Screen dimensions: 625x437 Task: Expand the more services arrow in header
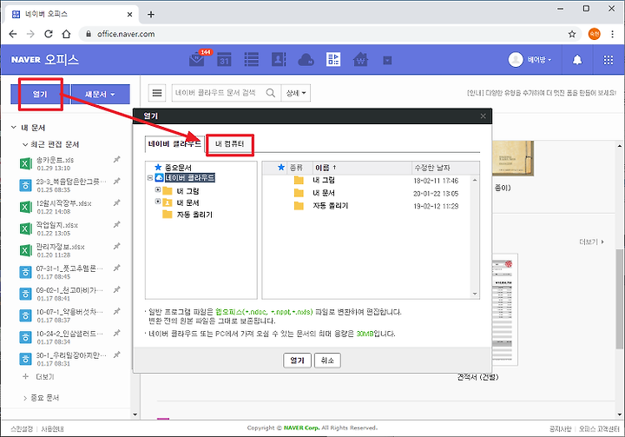pyautogui.click(x=387, y=60)
